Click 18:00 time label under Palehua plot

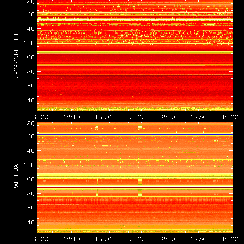(x=40, y=239)
